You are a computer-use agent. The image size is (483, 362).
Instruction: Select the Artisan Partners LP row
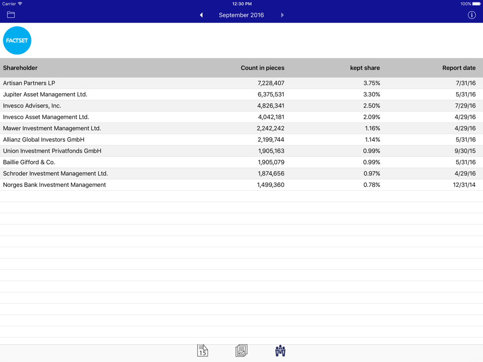point(241,83)
